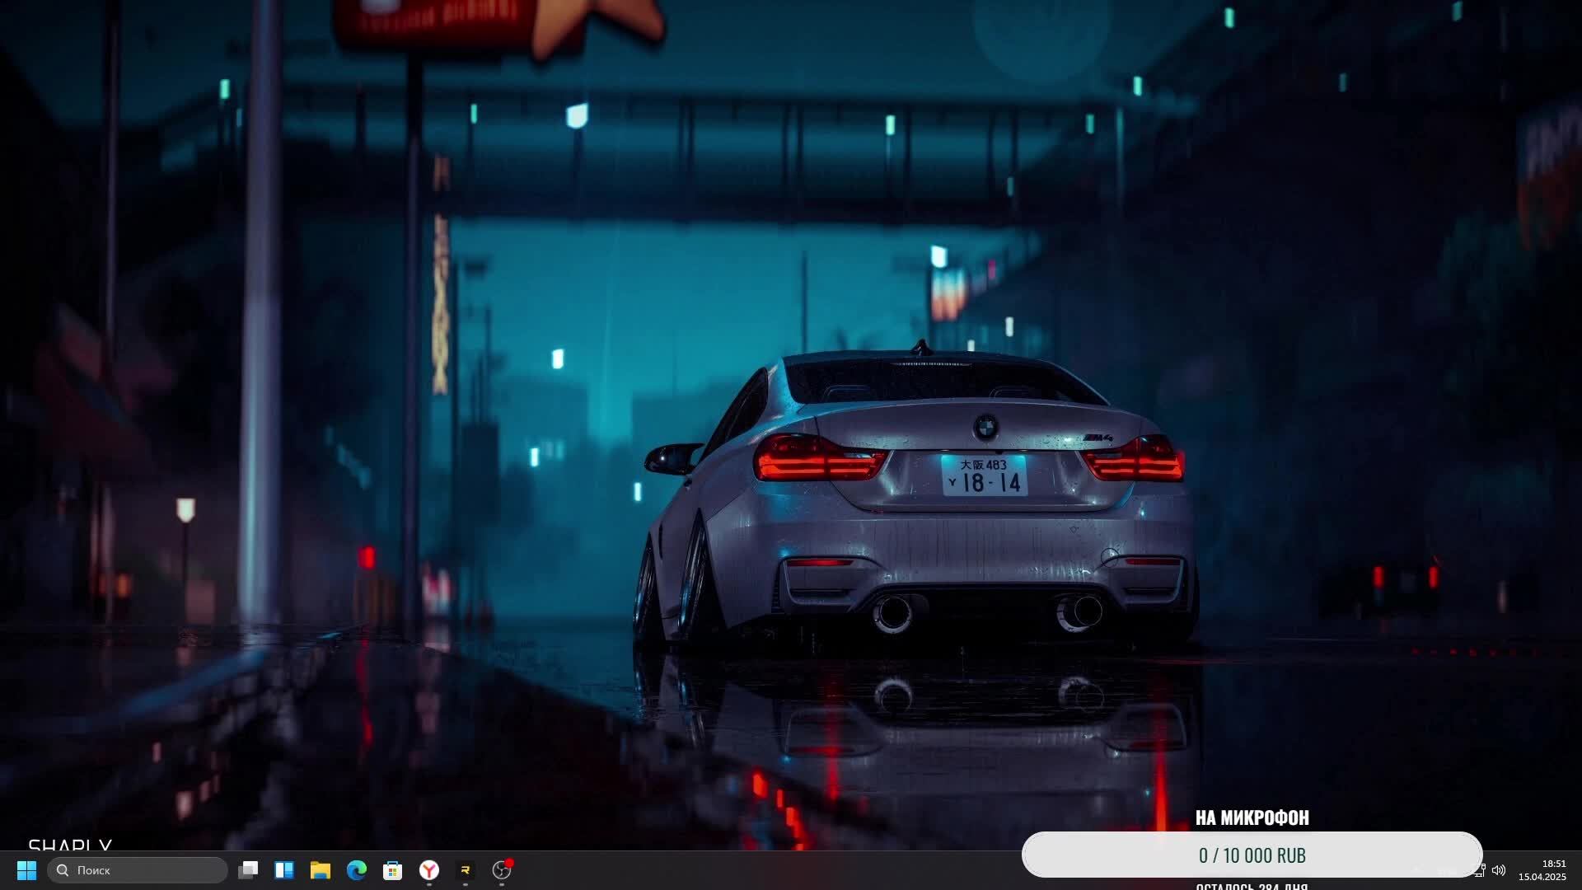Open the Windows Start menu
Image resolution: width=1582 pixels, height=890 pixels.
pyautogui.click(x=26, y=870)
